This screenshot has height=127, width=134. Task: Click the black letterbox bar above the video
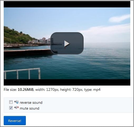click(x=67, y=4)
